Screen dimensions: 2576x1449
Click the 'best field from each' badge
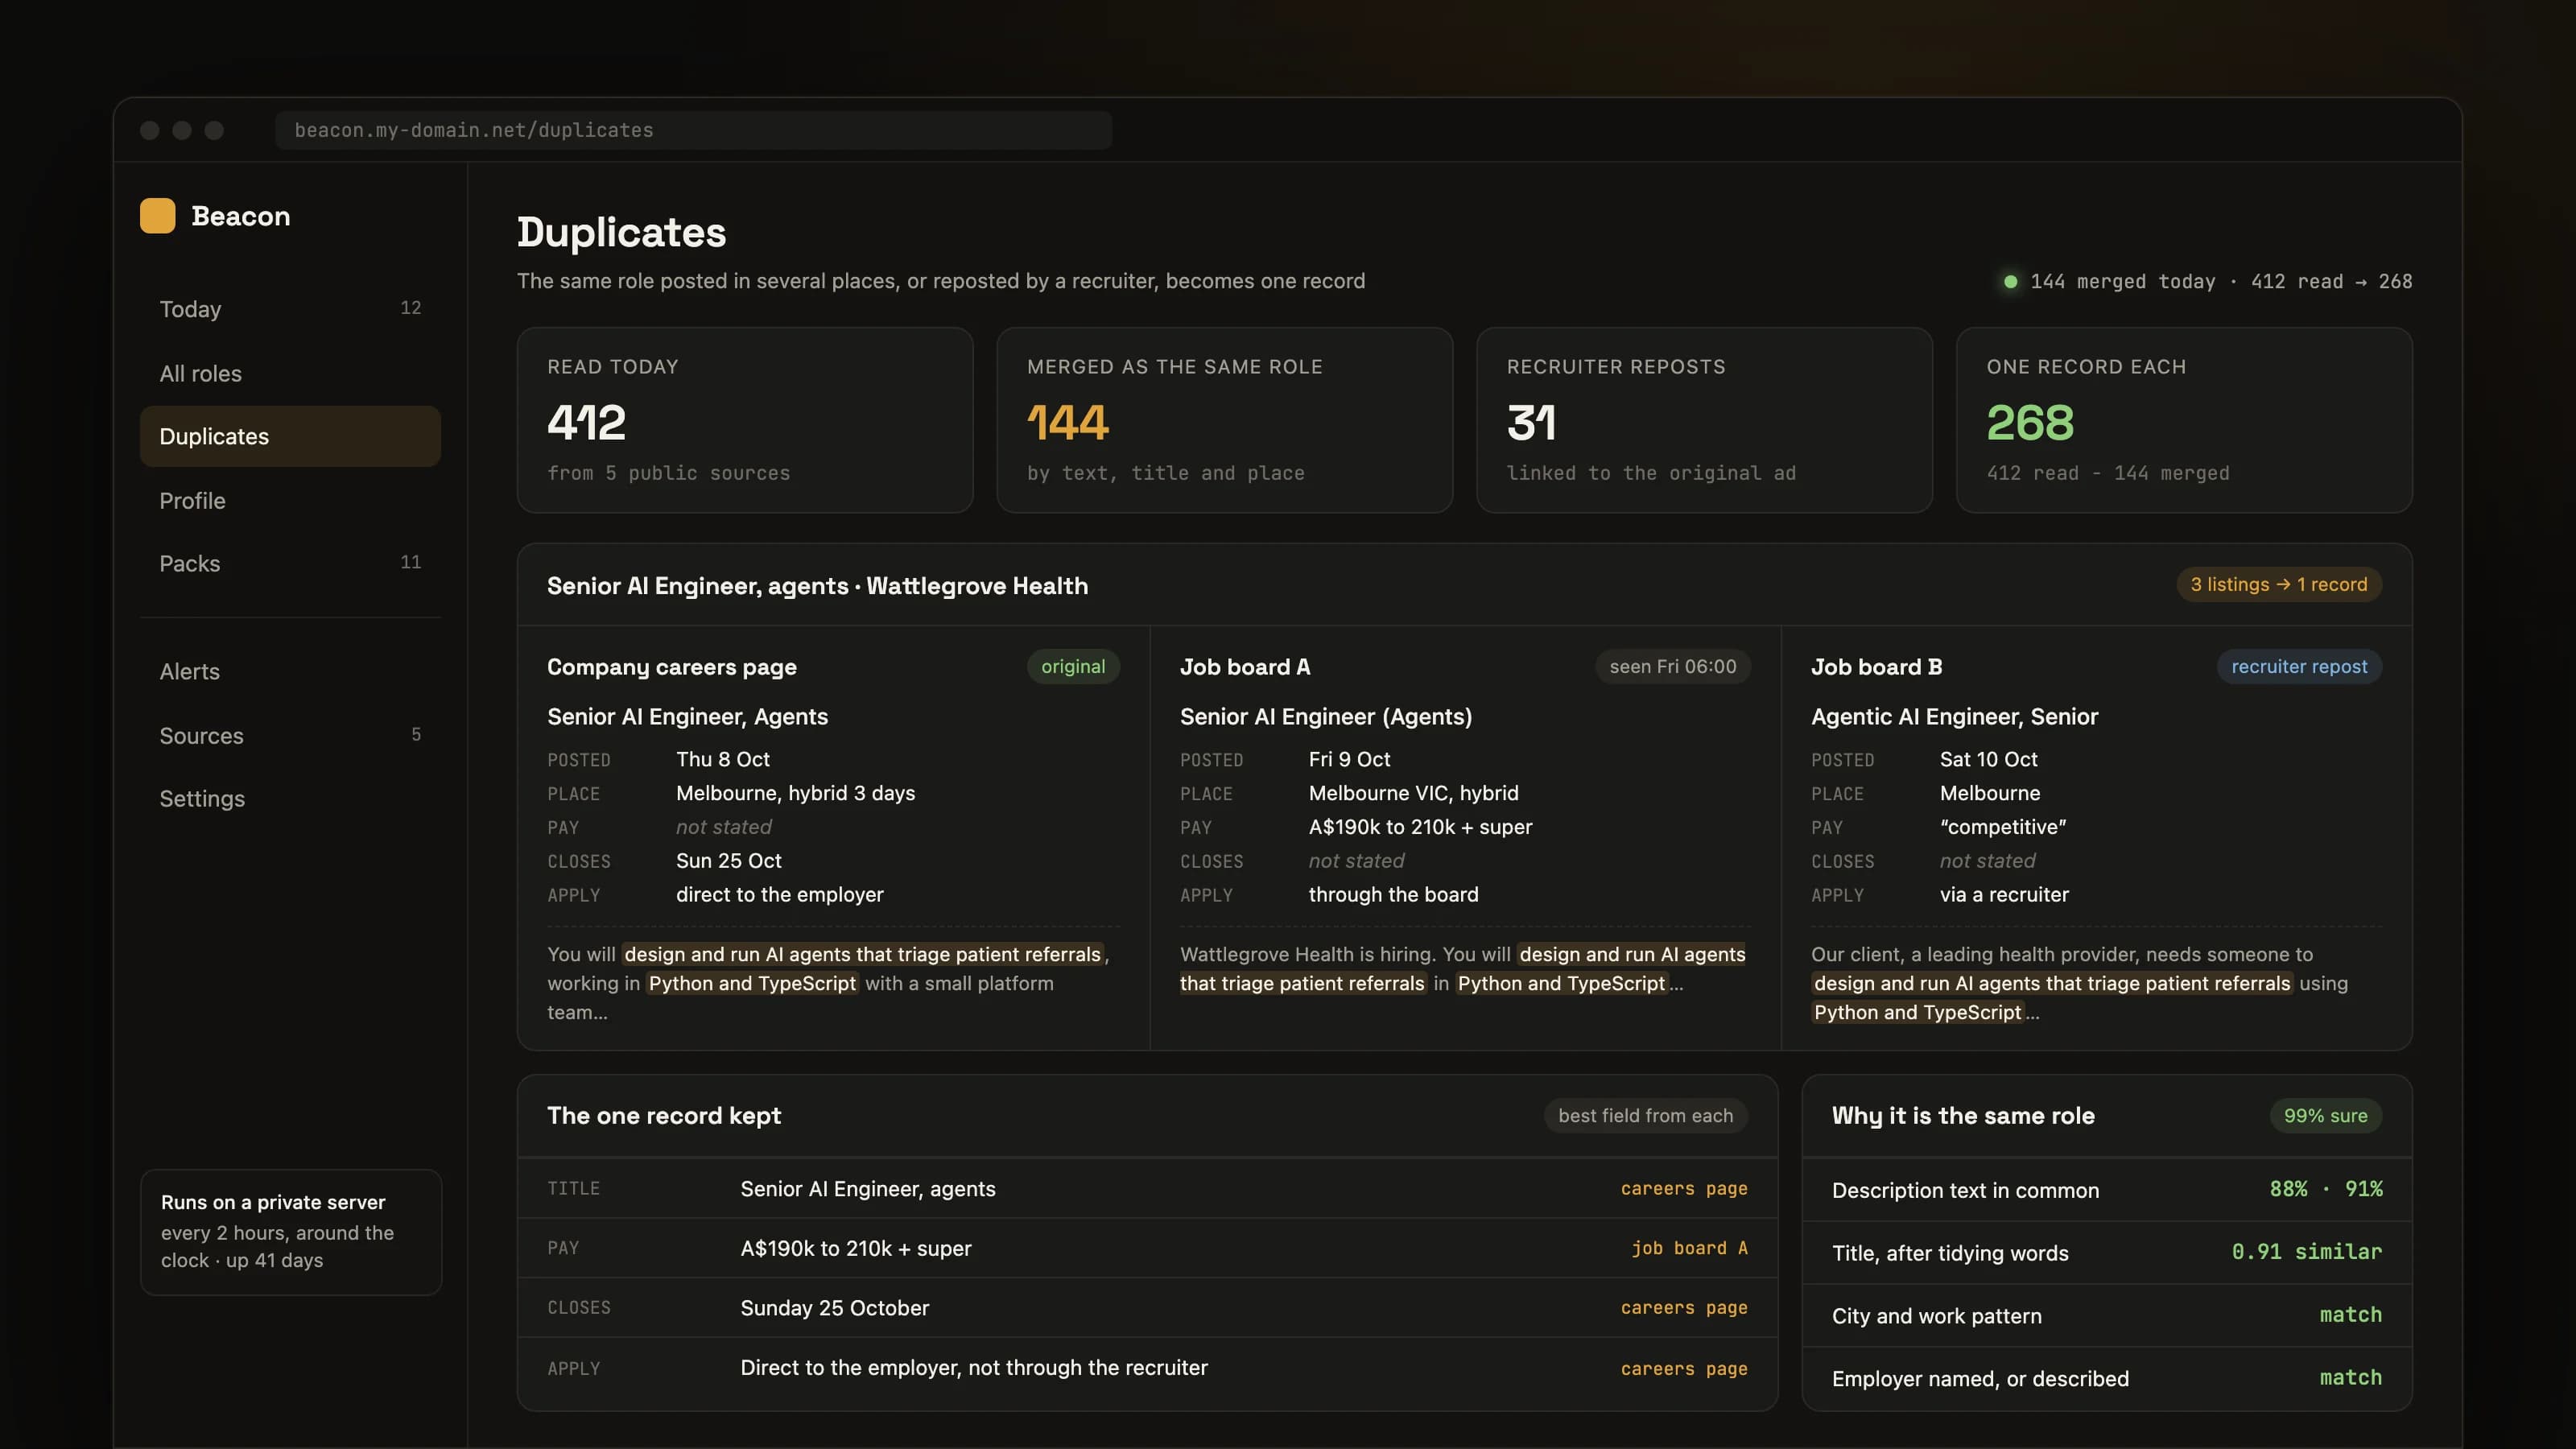1645,1115
